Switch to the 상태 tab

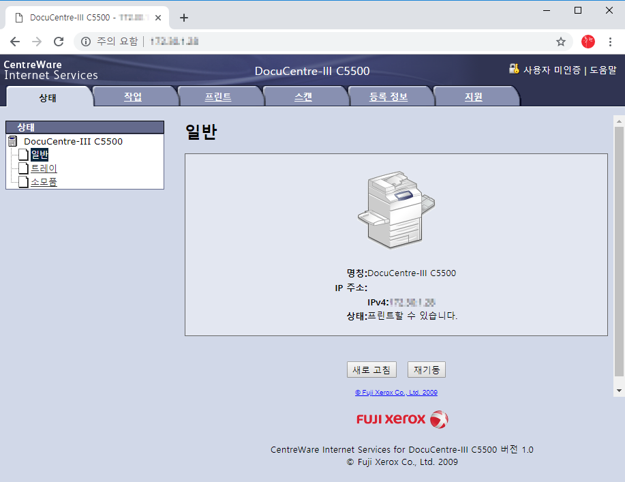[48, 97]
